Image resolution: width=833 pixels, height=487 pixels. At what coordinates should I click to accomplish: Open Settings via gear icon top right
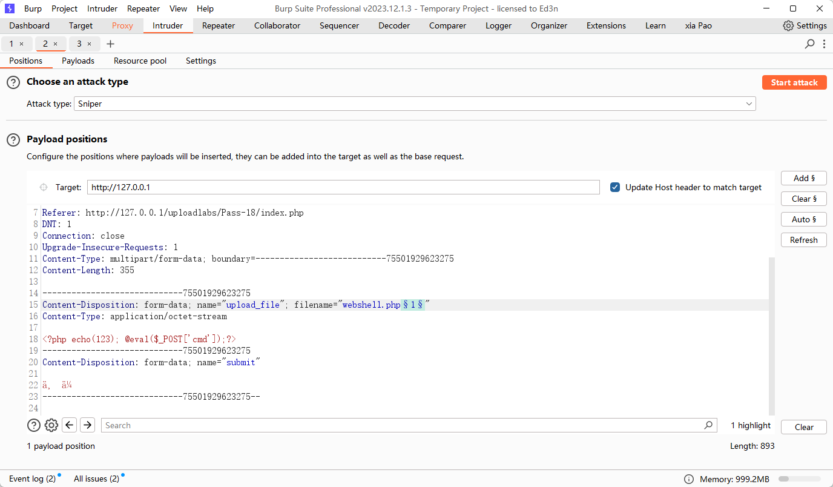788,25
